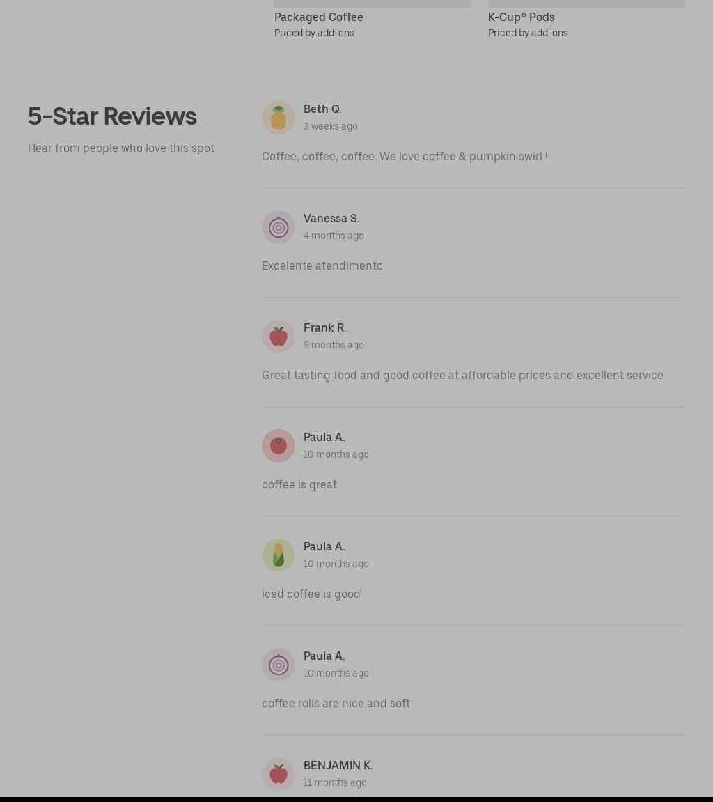Click the 'coffee rolls are nice and soft' review
Image resolution: width=713 pixels, height=802 pixels.
[x=336, y=703]
